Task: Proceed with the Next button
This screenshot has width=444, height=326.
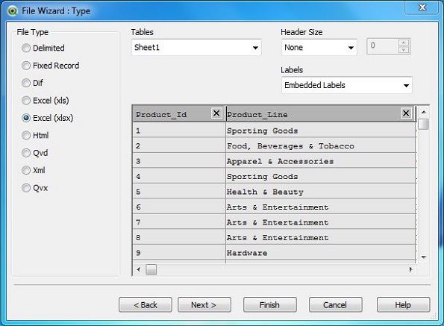Action: click(204, 305)
